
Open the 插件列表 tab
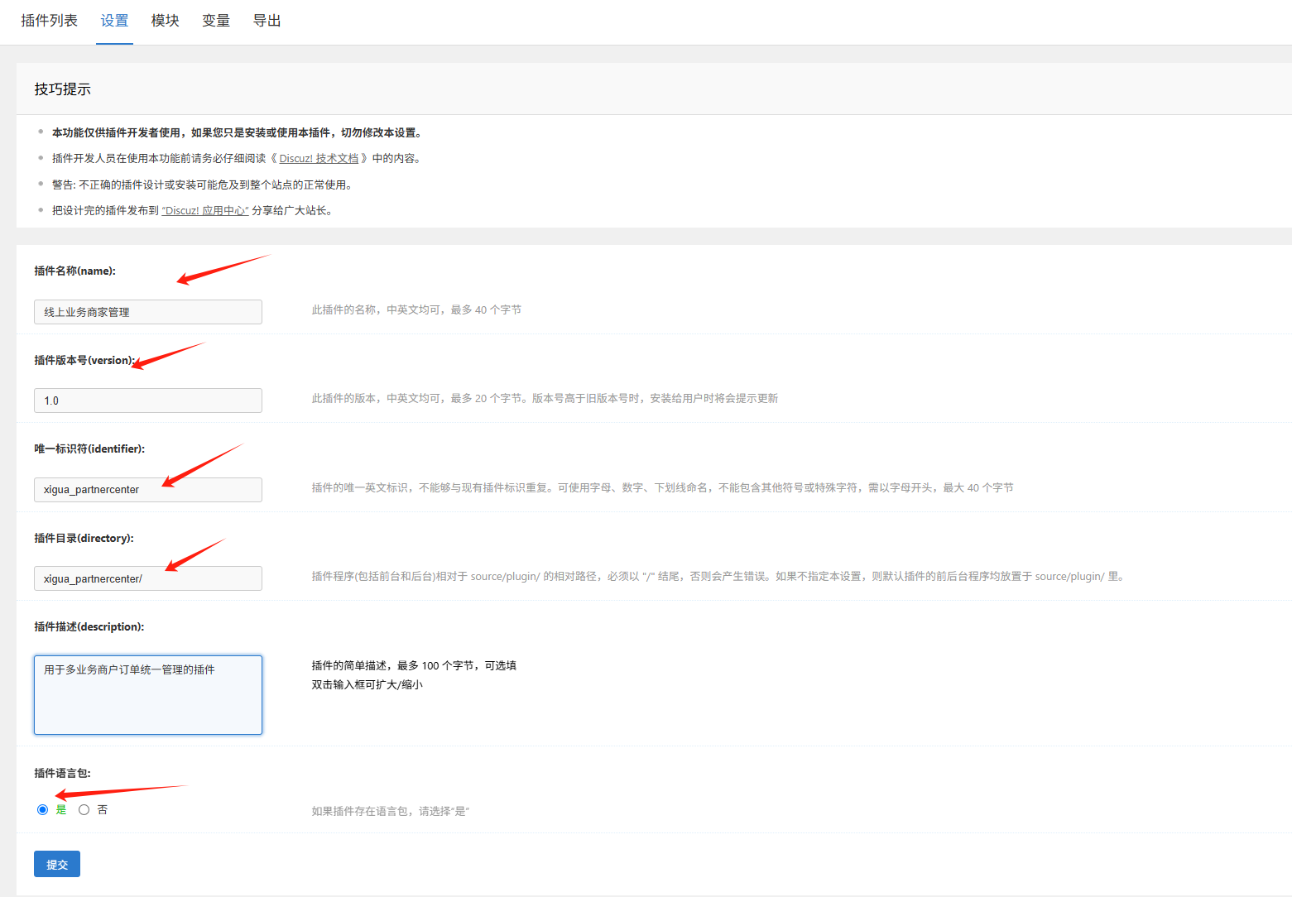click(49, 21)
